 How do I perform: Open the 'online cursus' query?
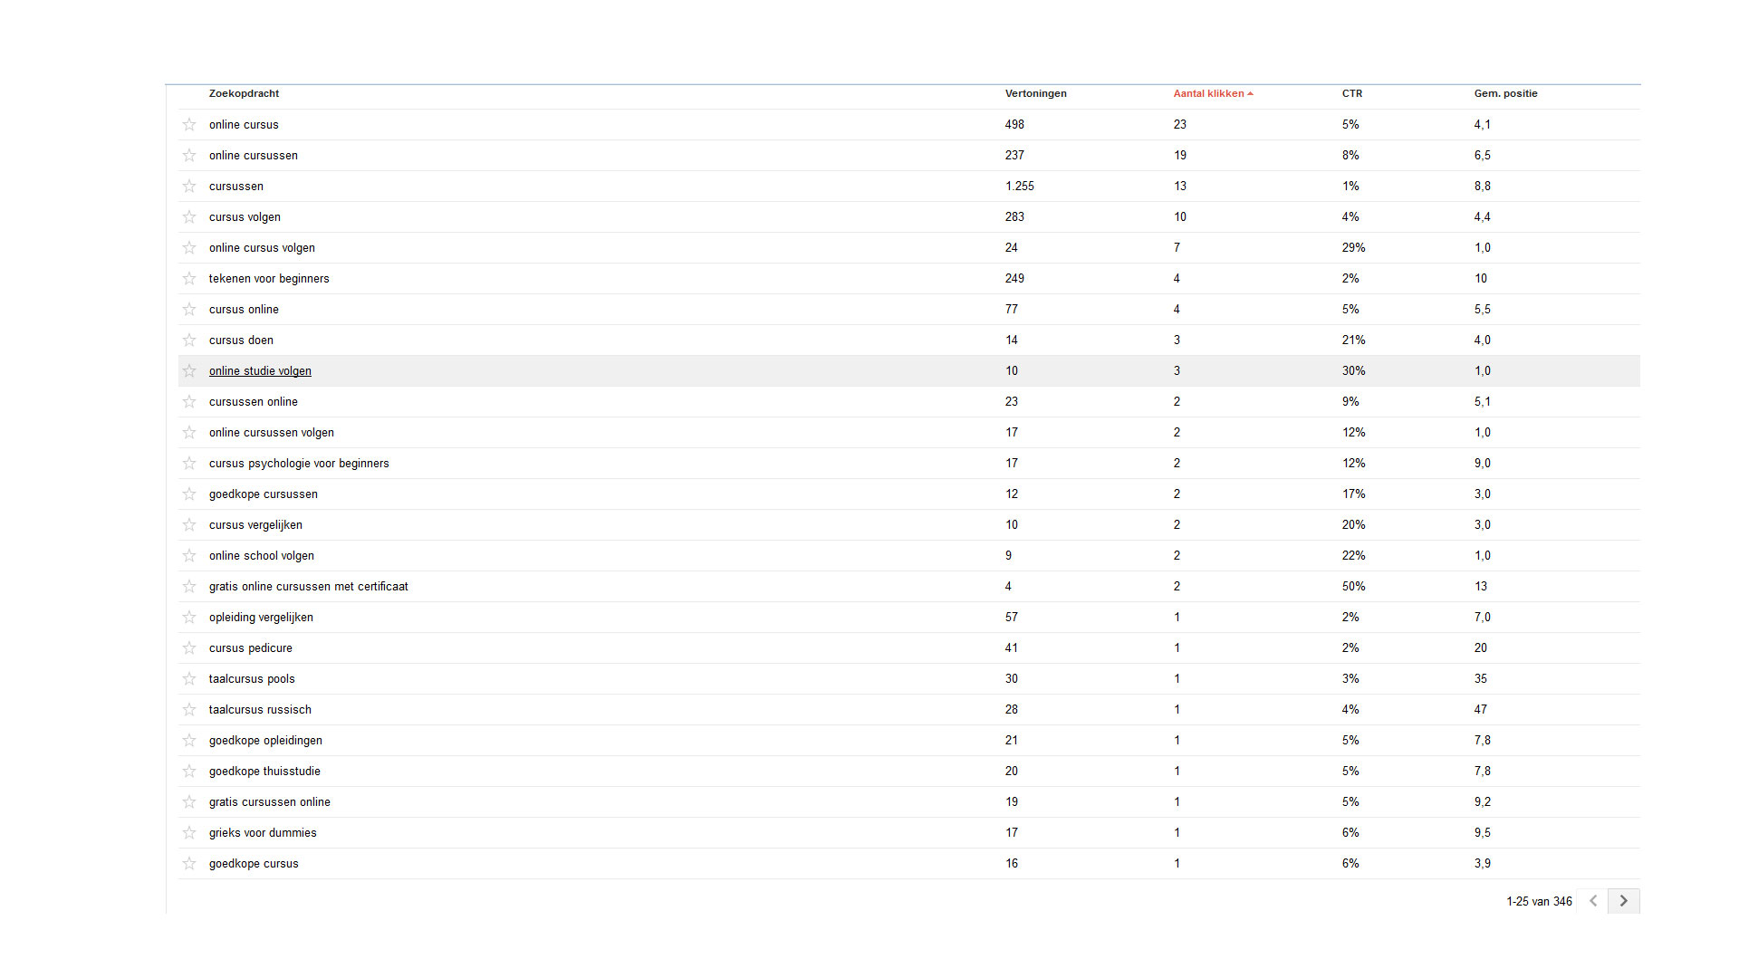coord(244,125)
